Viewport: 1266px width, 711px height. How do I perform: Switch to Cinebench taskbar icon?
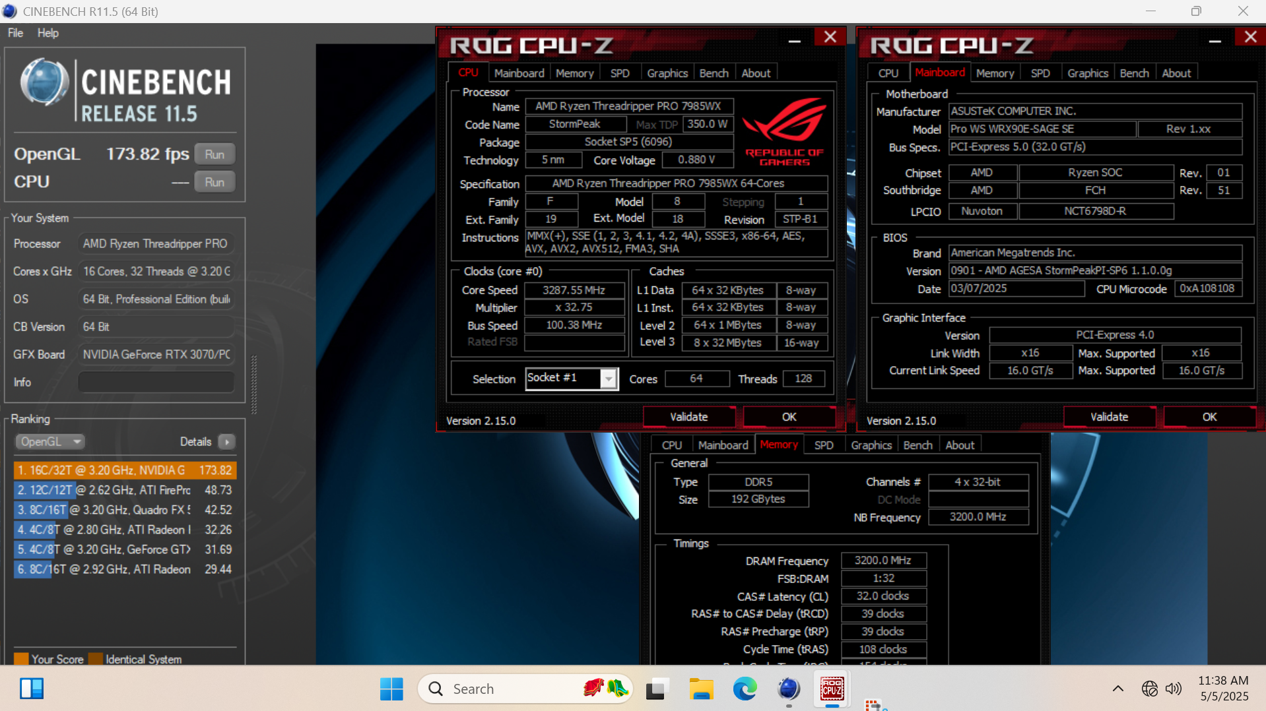click(789, 689)
